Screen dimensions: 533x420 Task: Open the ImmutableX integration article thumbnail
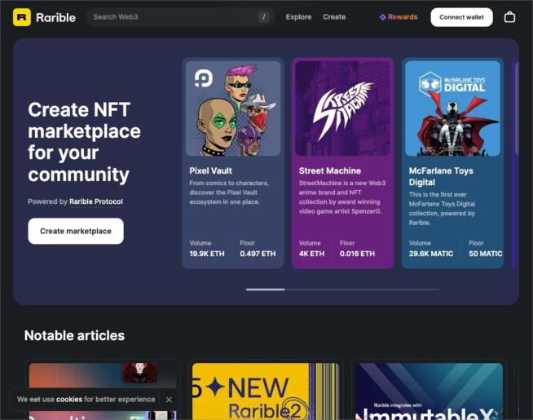pos(429,391)
